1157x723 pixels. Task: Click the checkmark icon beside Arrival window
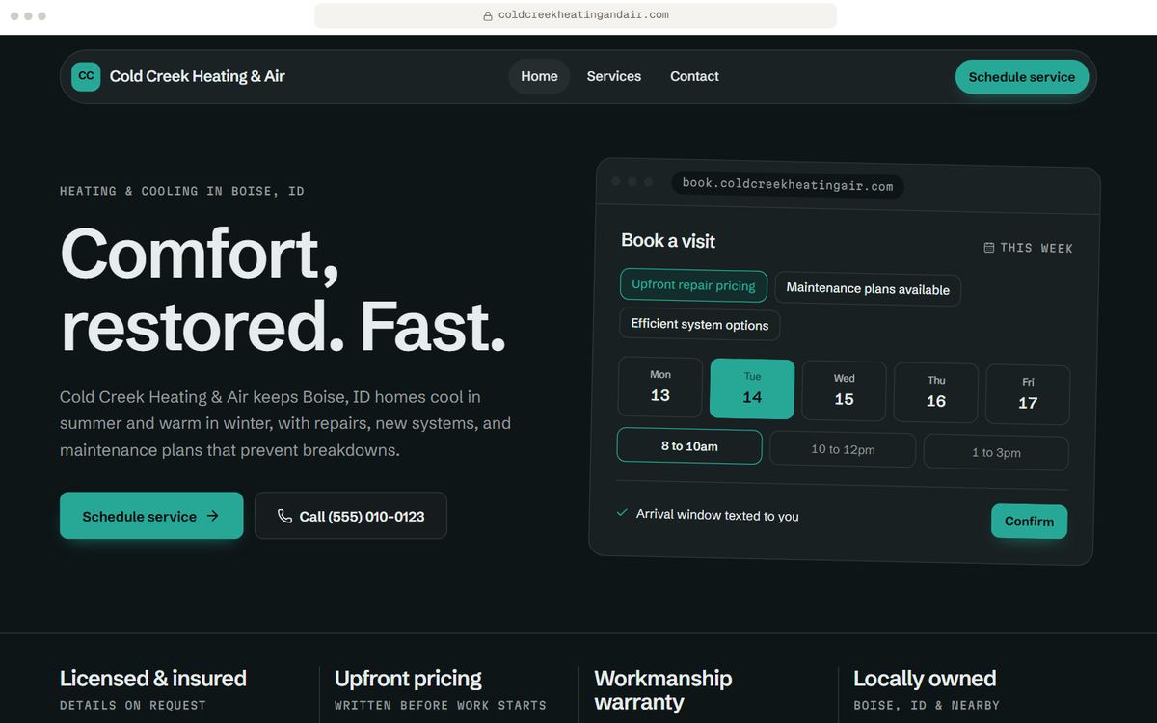tap(622, 513)
